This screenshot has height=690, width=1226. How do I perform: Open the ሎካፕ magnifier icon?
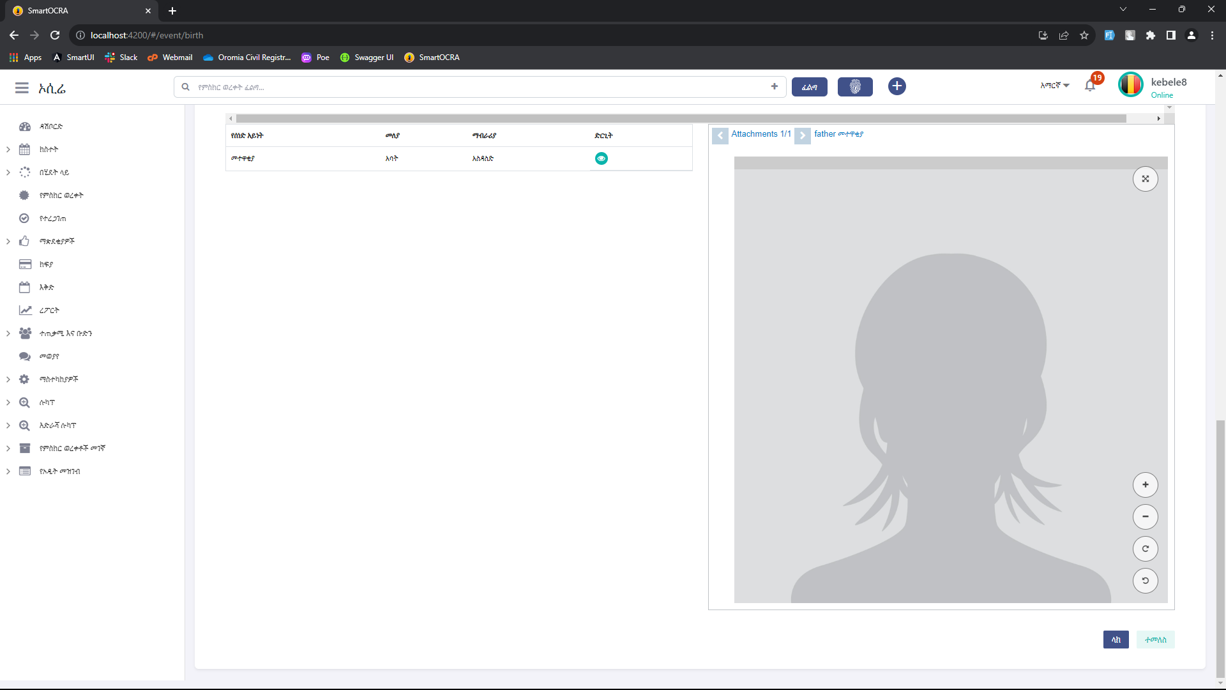[25, 402]
